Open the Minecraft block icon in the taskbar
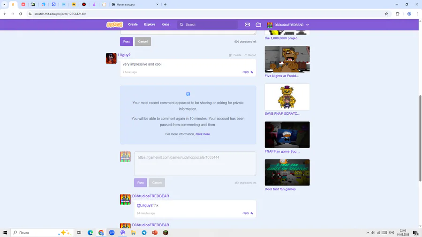The width and height of the screenshot is (422, 237). [166, 232]
